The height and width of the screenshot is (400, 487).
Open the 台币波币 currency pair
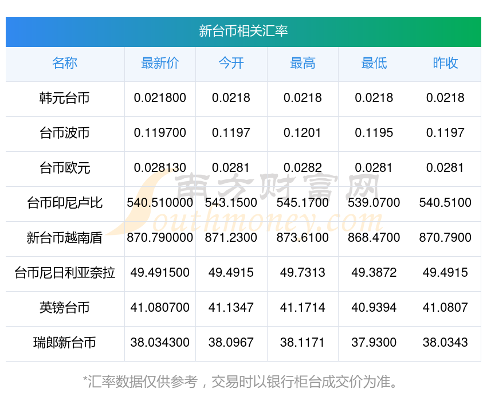point(65,133)
